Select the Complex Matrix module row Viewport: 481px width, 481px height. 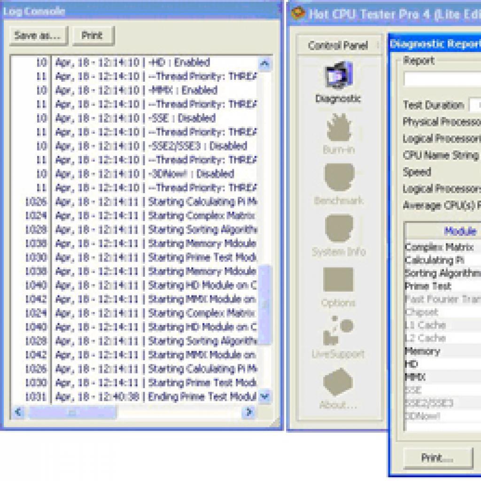click(443, 247)
